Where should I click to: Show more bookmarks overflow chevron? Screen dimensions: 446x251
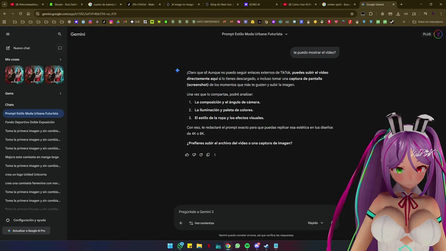pyautogui.click(x=404, y=22)
